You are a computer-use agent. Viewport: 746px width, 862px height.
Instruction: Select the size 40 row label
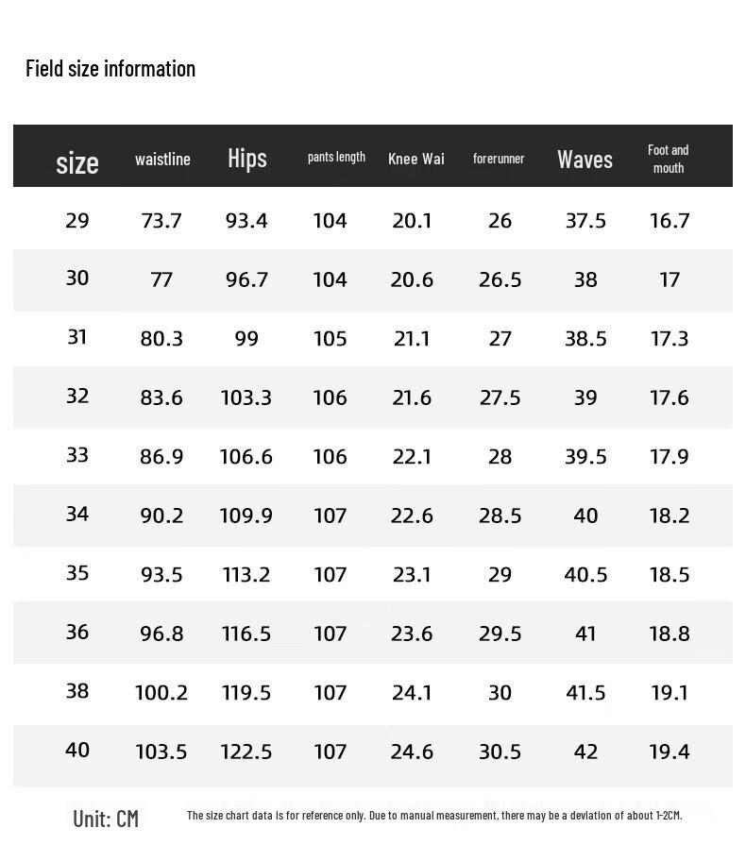click(77, 750)
